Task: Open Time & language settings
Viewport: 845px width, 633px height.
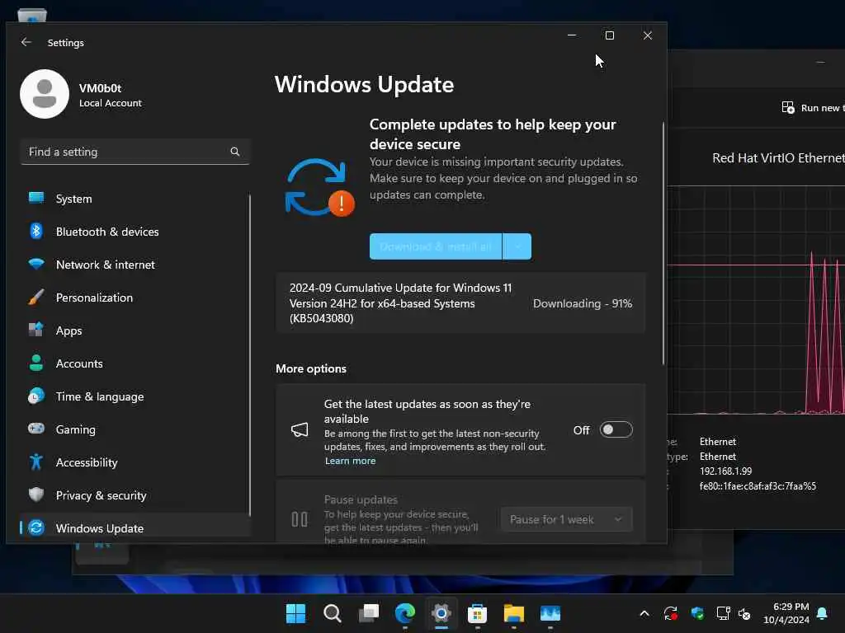Action: [x=135, y=396]
